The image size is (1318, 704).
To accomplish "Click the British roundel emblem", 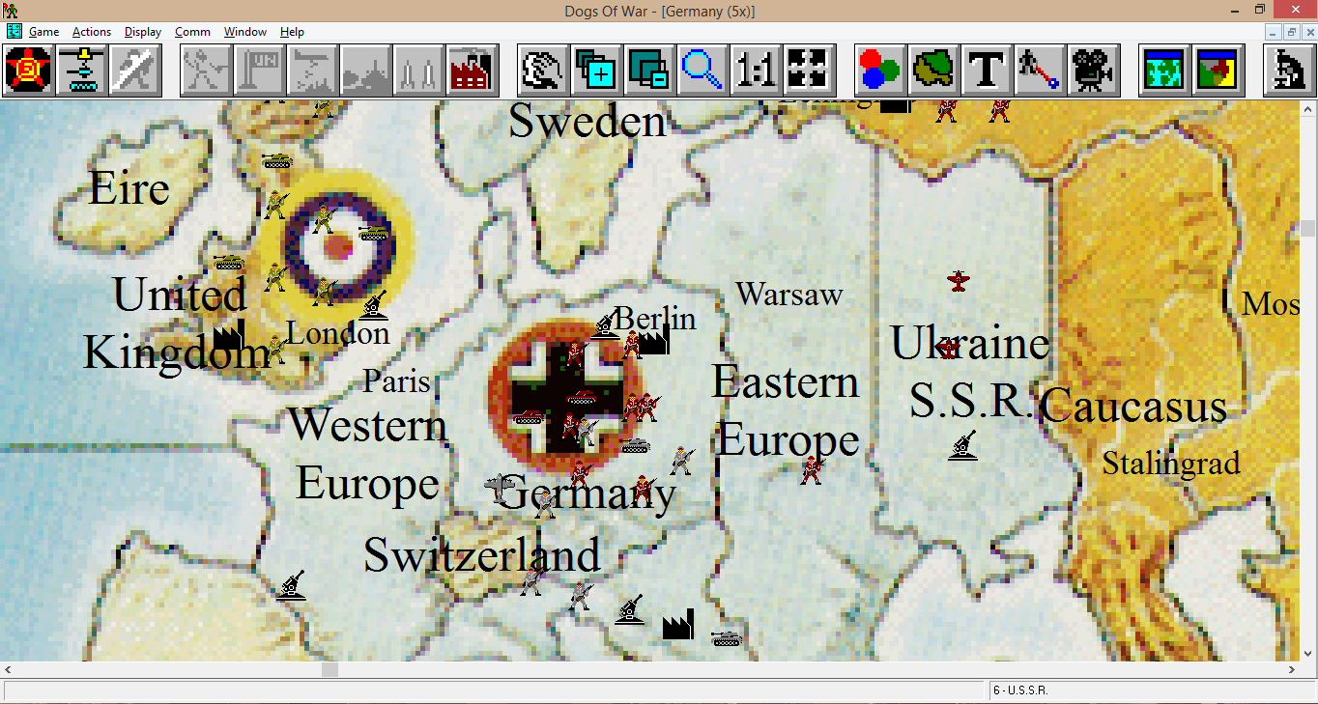I will click(336, 247).
